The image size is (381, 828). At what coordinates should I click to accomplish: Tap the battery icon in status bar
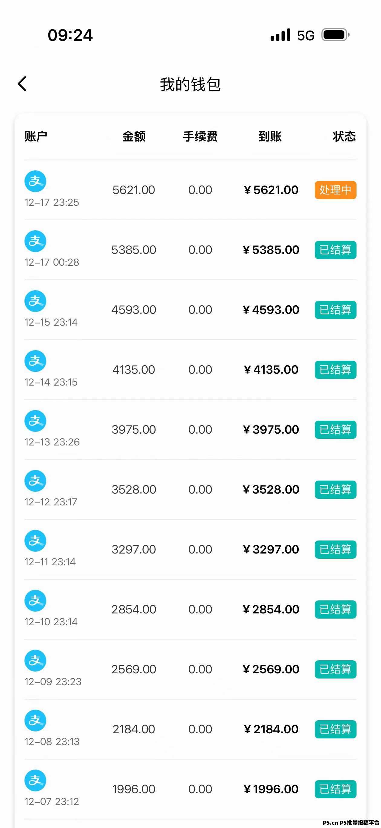pos(335,35)
